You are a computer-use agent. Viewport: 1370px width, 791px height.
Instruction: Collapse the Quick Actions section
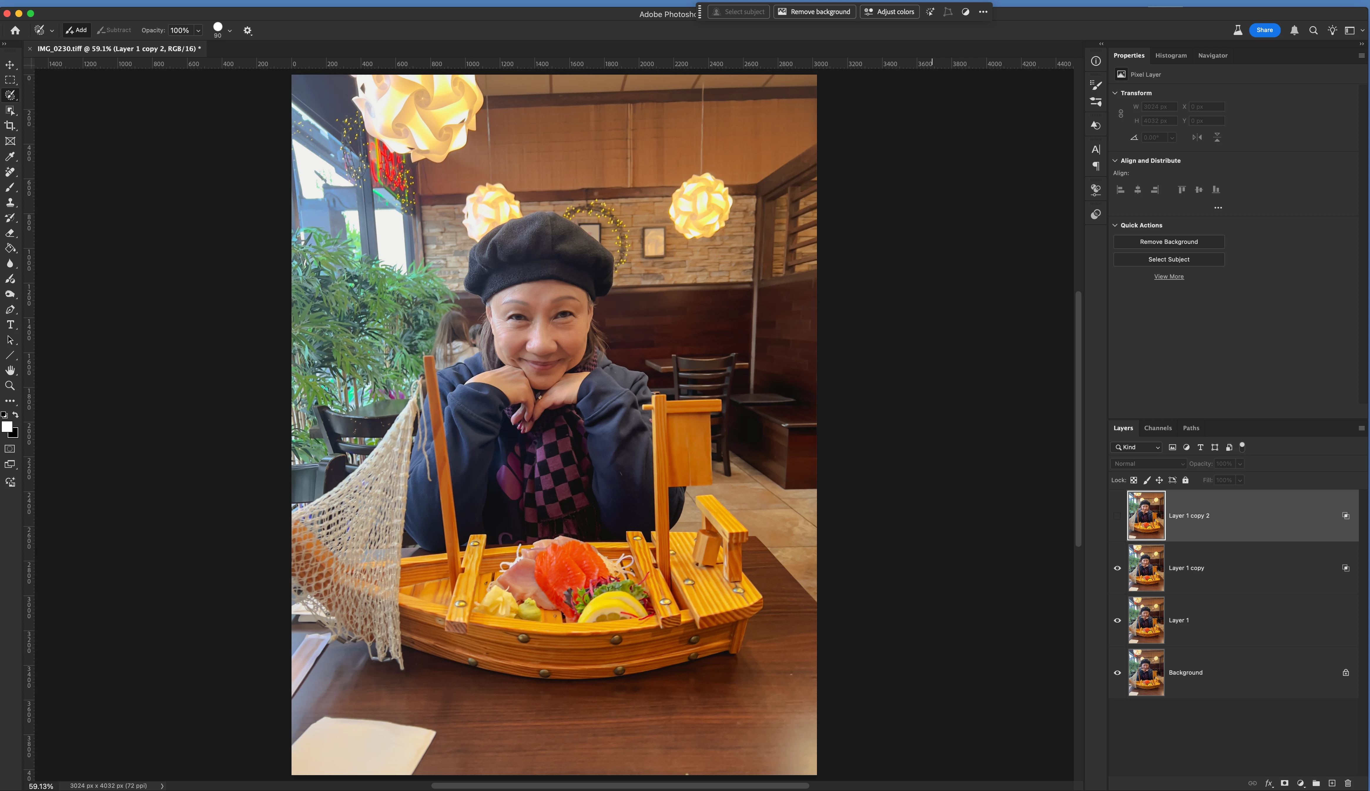point(1115,225)
